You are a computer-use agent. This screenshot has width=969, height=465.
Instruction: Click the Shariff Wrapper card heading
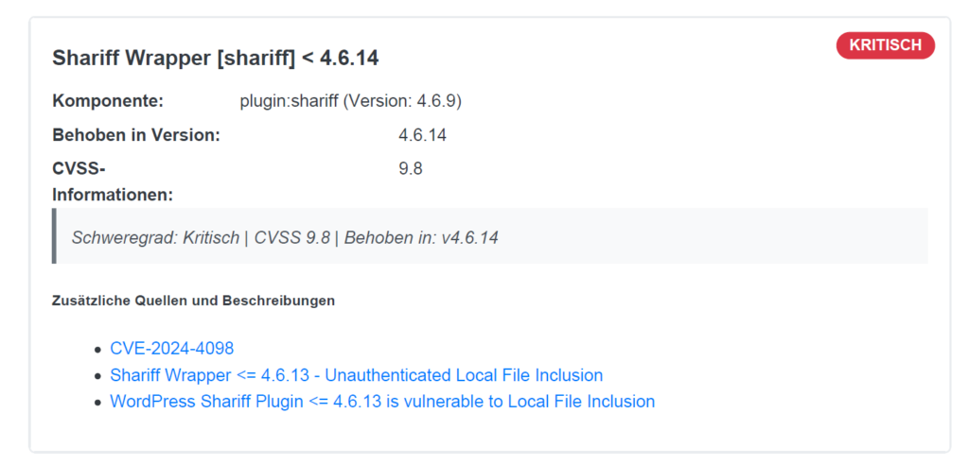click(215, 59)
